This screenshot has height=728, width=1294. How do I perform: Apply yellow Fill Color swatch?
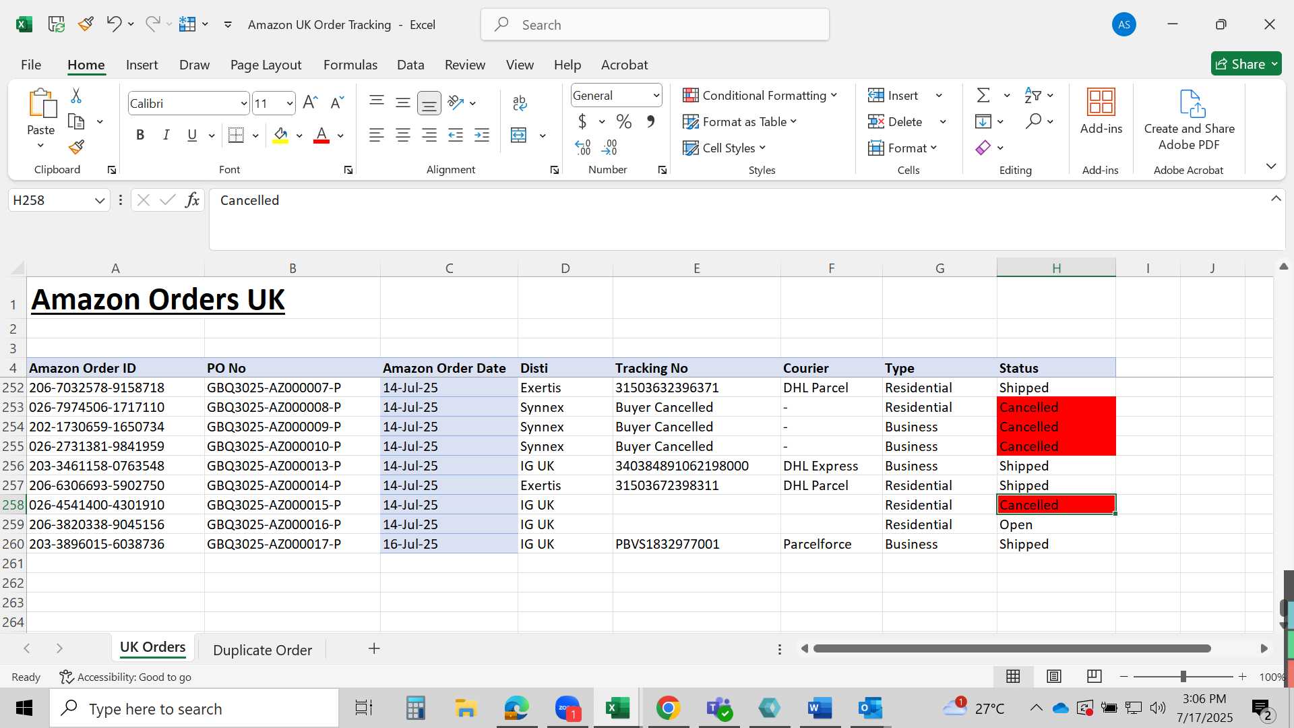(x=281, y=135)
